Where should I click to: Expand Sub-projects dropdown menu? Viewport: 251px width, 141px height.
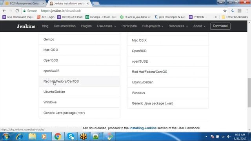pos(153,26)
